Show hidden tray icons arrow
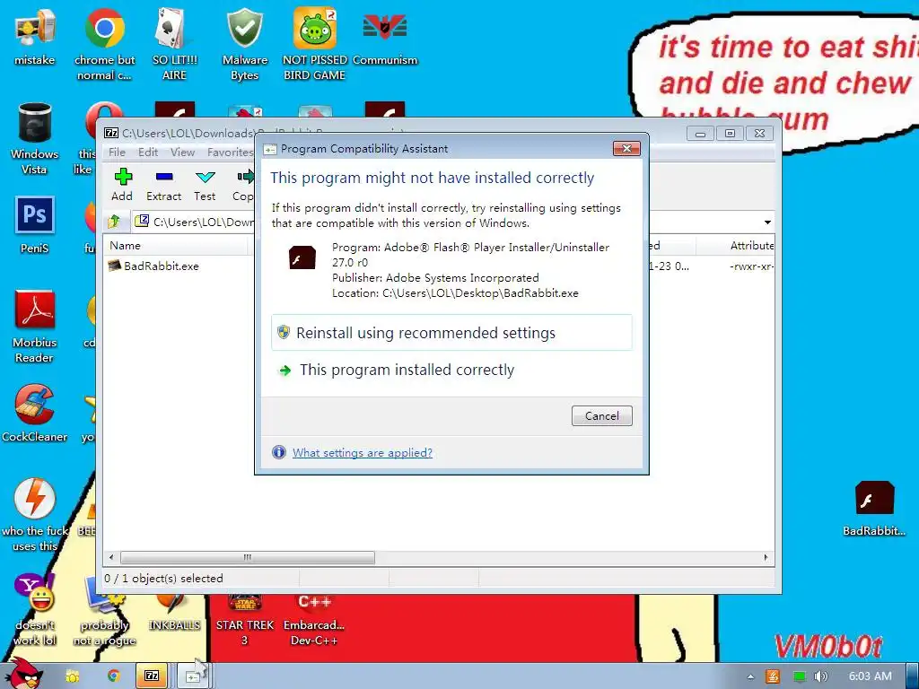The width and height of the screenshot is (919, 689). click(x=751, y=676)
